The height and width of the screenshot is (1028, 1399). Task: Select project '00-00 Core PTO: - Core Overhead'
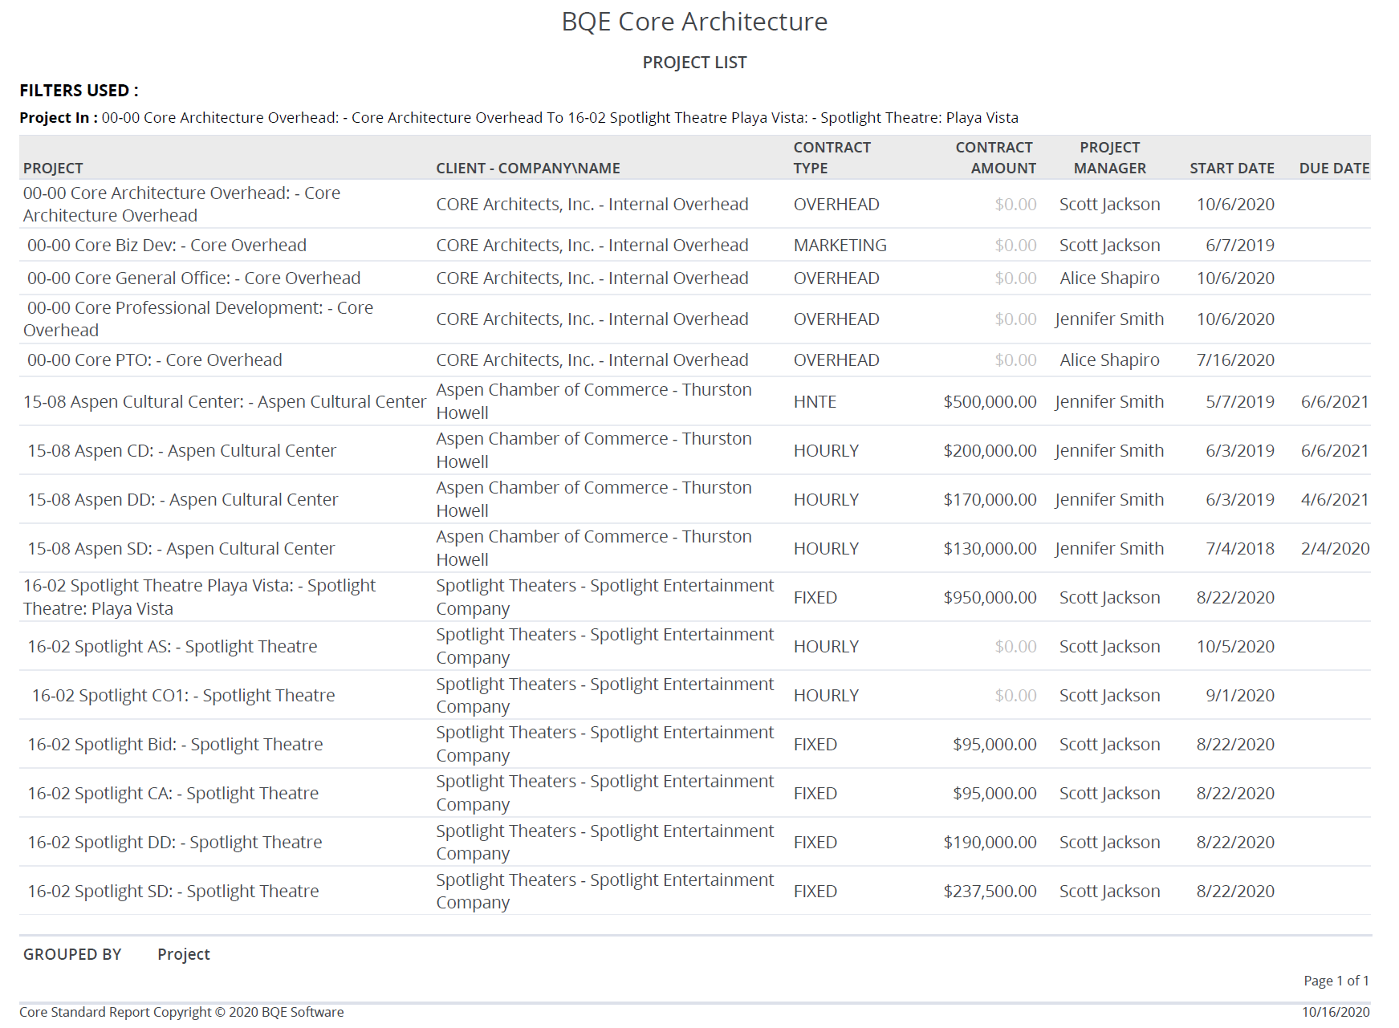coord(155,360)
